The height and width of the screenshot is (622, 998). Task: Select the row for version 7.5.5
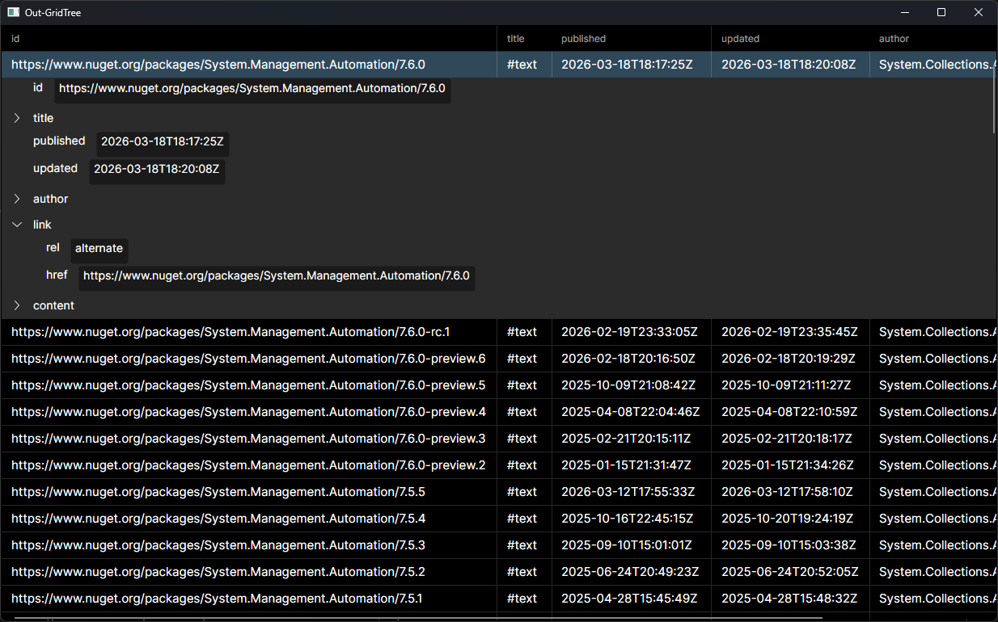(x=499, y=492)
